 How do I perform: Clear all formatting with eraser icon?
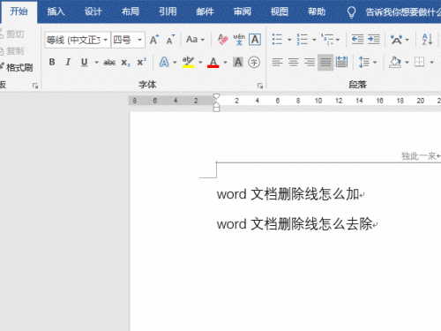coord(222,40)
